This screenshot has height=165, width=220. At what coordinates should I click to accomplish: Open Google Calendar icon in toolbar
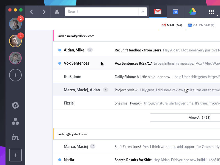[175, 12]
